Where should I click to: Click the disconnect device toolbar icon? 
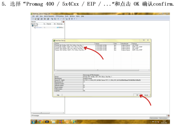[55, 19]
